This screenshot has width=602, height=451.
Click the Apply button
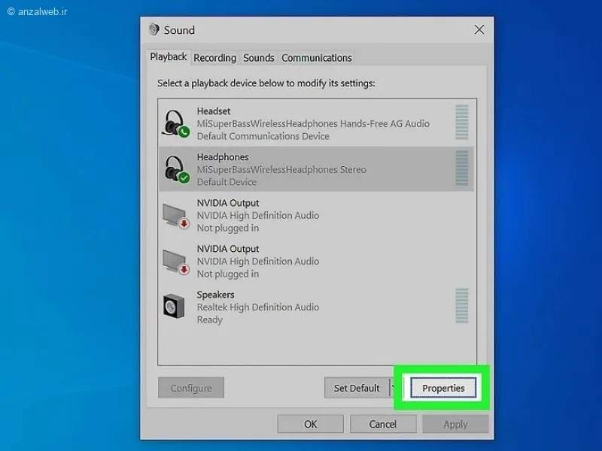click(x=455, y=424)
